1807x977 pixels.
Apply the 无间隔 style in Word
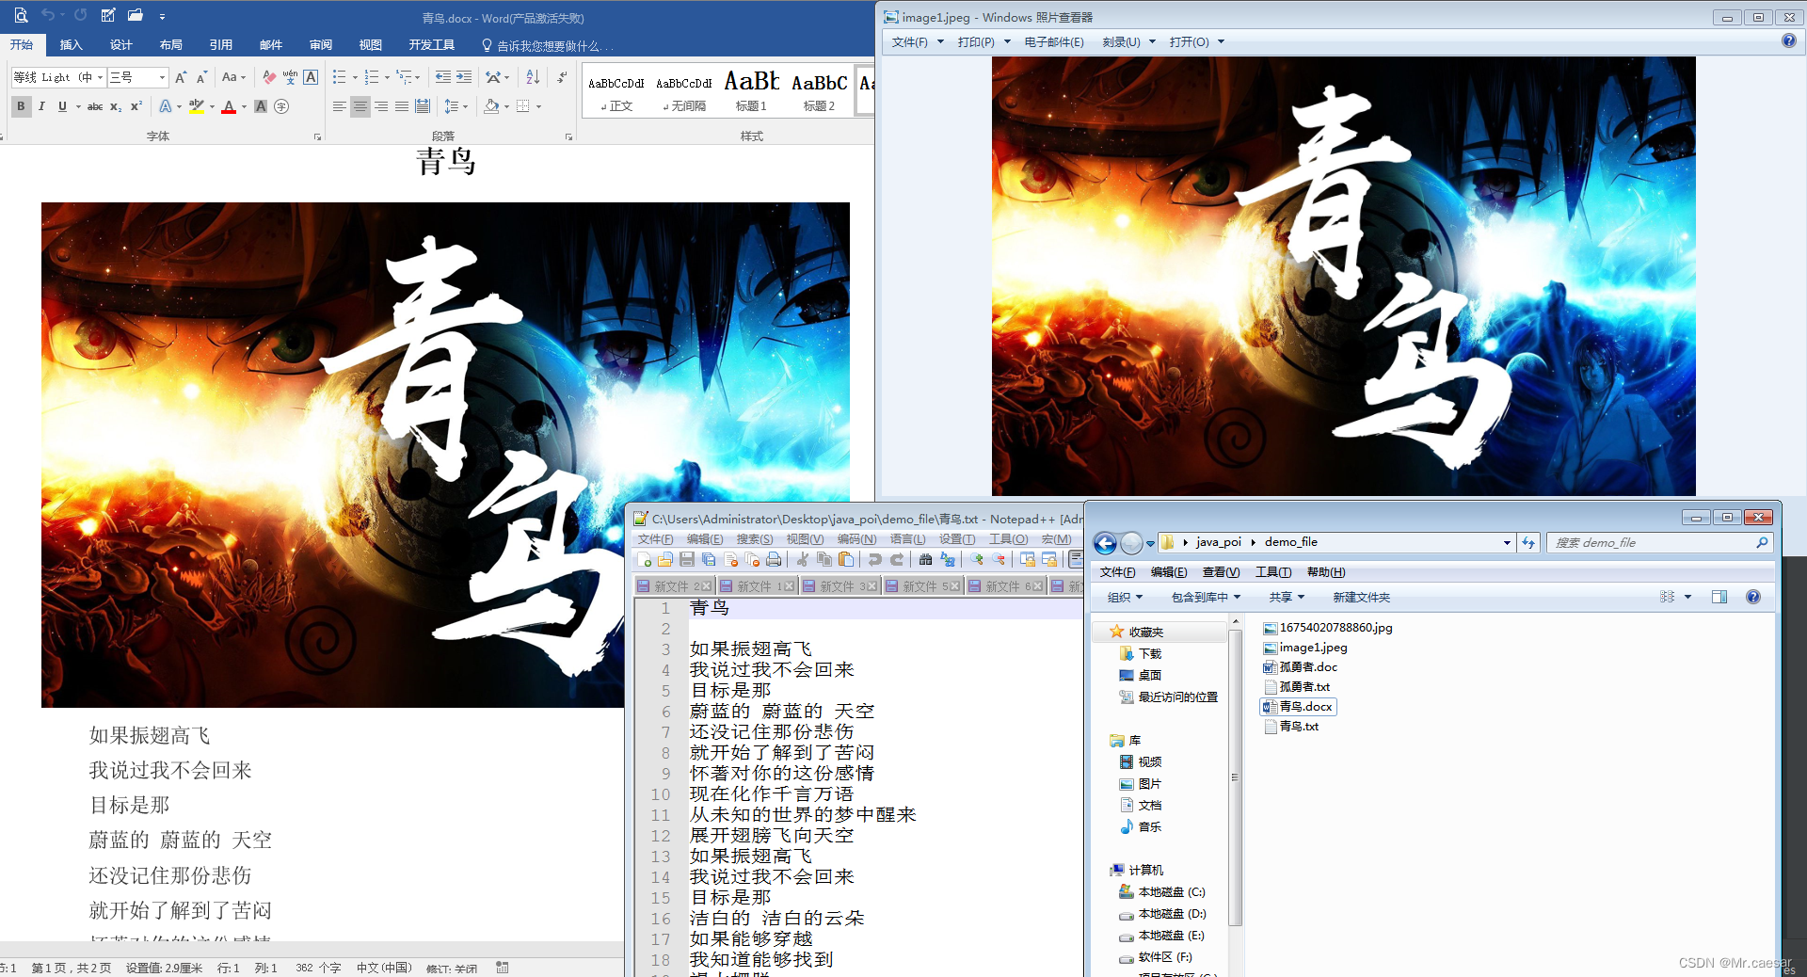click(684, 90)
